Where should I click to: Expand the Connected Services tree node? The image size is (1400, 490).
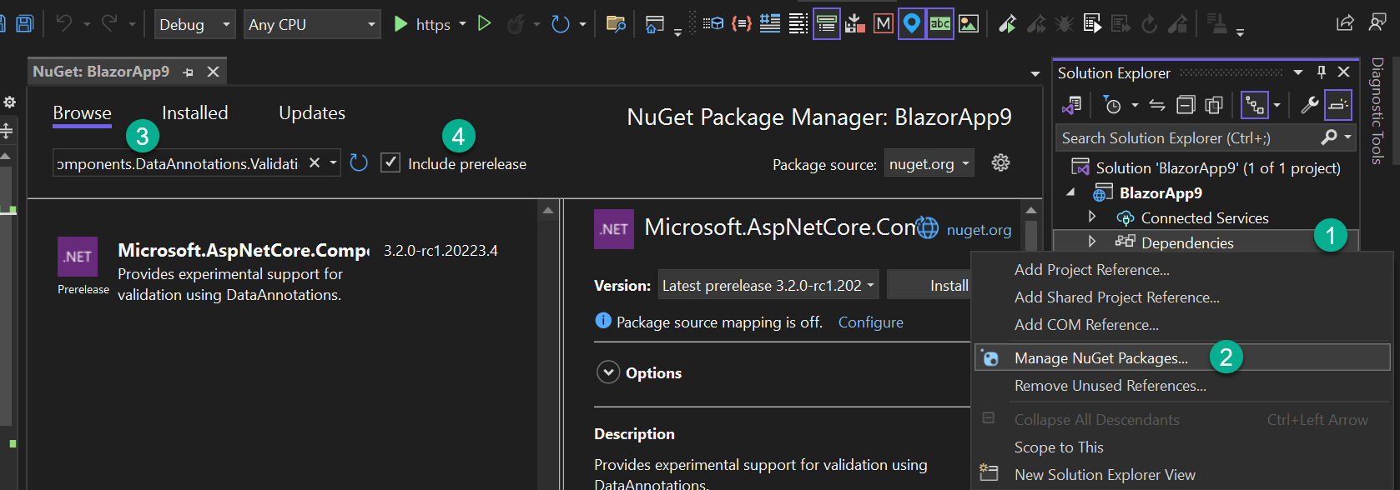coord(1091,217)
